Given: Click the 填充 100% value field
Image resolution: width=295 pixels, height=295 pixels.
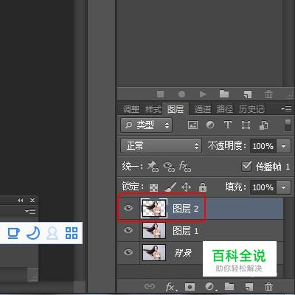Looking at the screenshot, I should click(263, 187).
